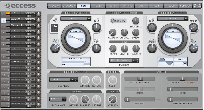Click the Env Osc 2 knob
This screenshot has width=204, height=110.
pyautogui.click(x=136, y=21)
